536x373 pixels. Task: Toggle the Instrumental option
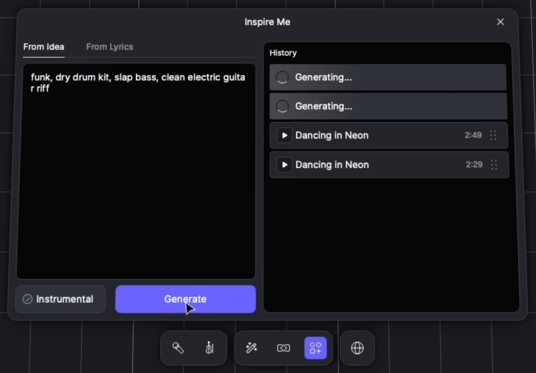(60, 299)
